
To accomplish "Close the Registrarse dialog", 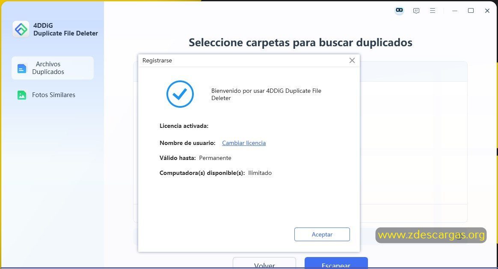I will [352, 60].
